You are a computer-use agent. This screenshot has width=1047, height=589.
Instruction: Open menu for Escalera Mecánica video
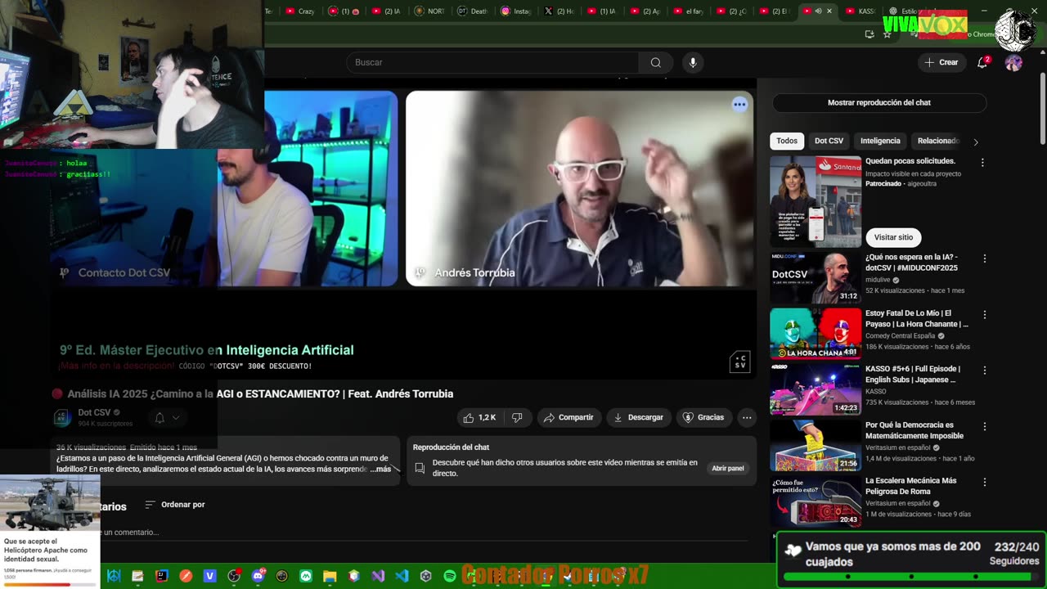pyautogui.click(x=984, y=483)
